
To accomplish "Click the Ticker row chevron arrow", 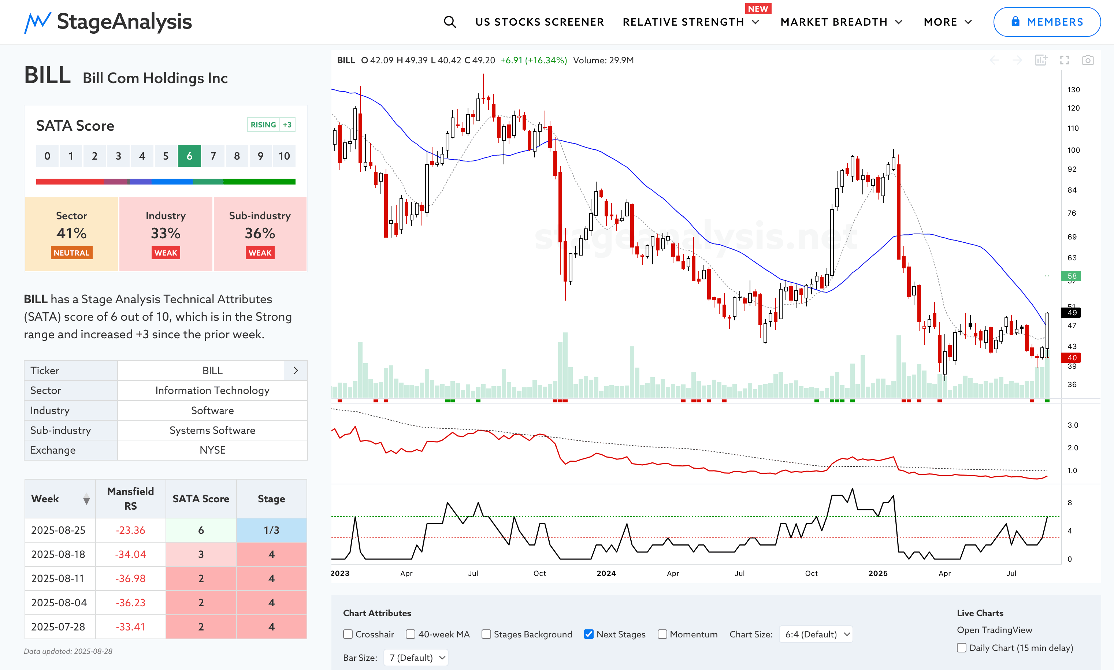I will click(296, 371).
